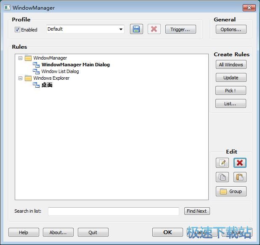Click the WindowManager title bar app icon
This screenshot has width=260, height=245.
[7, 8]
